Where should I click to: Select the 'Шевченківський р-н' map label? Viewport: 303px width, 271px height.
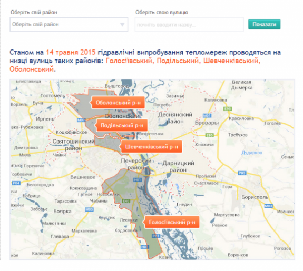pos(152,147)
